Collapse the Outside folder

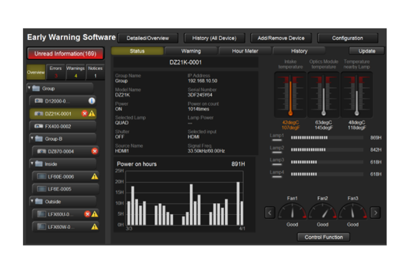pyautogui.click(x=32, y=201)
